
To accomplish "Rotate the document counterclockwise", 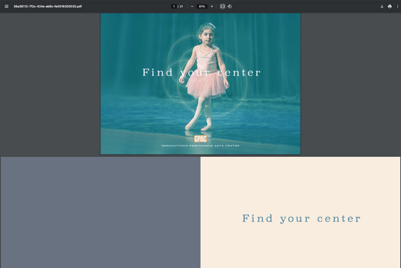I will pyautogui.click(x=229, y=7).
